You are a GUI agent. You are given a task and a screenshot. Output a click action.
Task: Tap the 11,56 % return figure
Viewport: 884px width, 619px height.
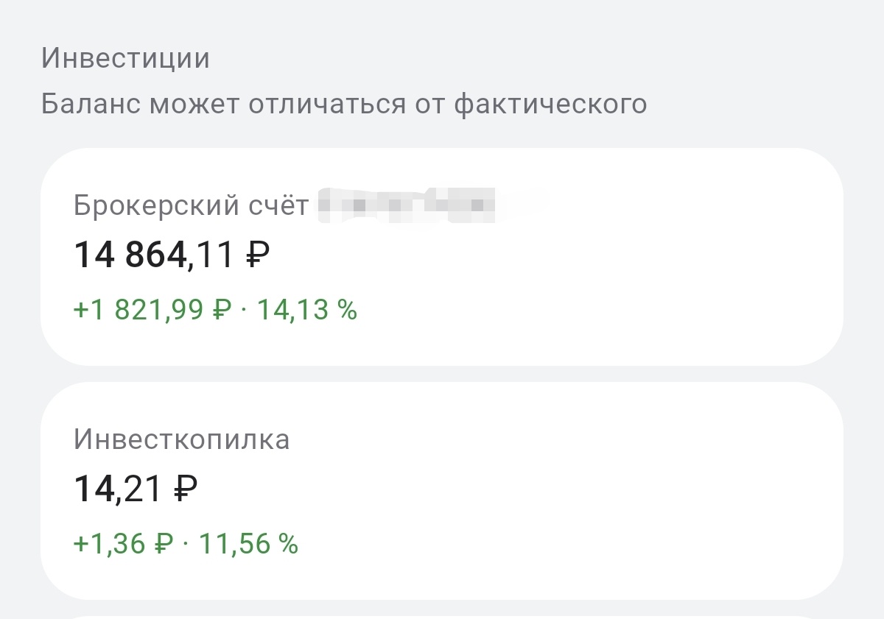248,544
